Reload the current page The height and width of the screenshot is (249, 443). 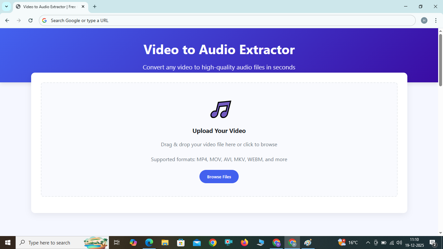coord(30,20)
